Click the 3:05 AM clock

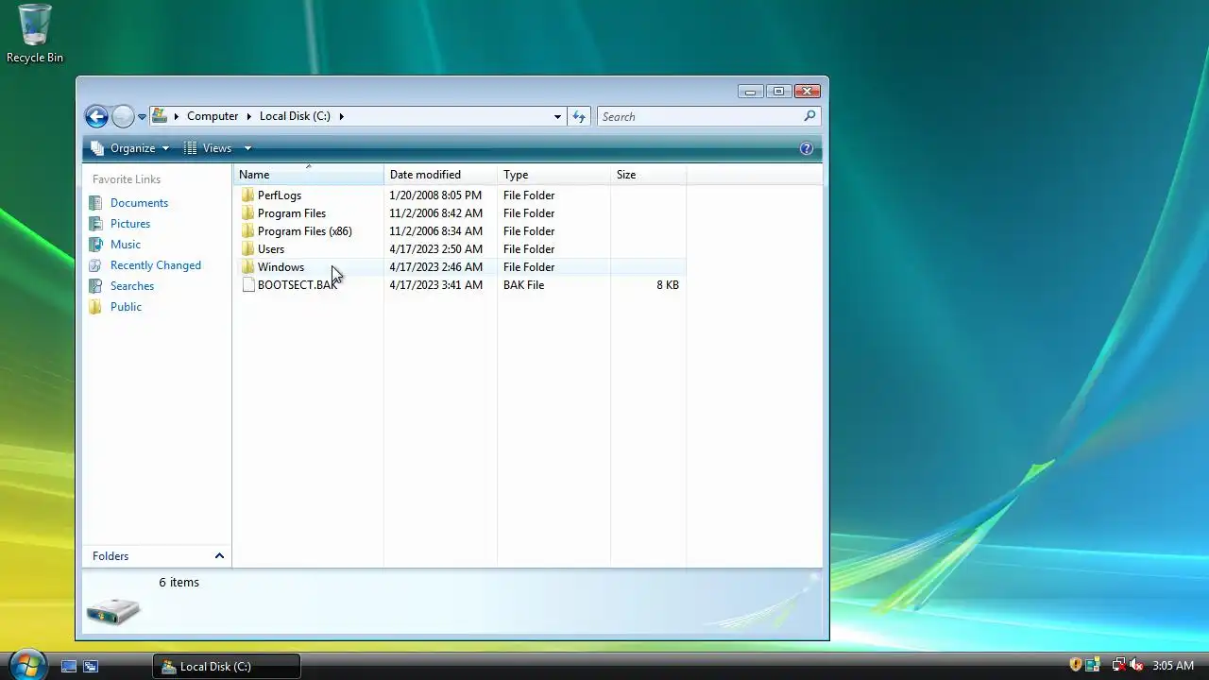pos(1173,666)
